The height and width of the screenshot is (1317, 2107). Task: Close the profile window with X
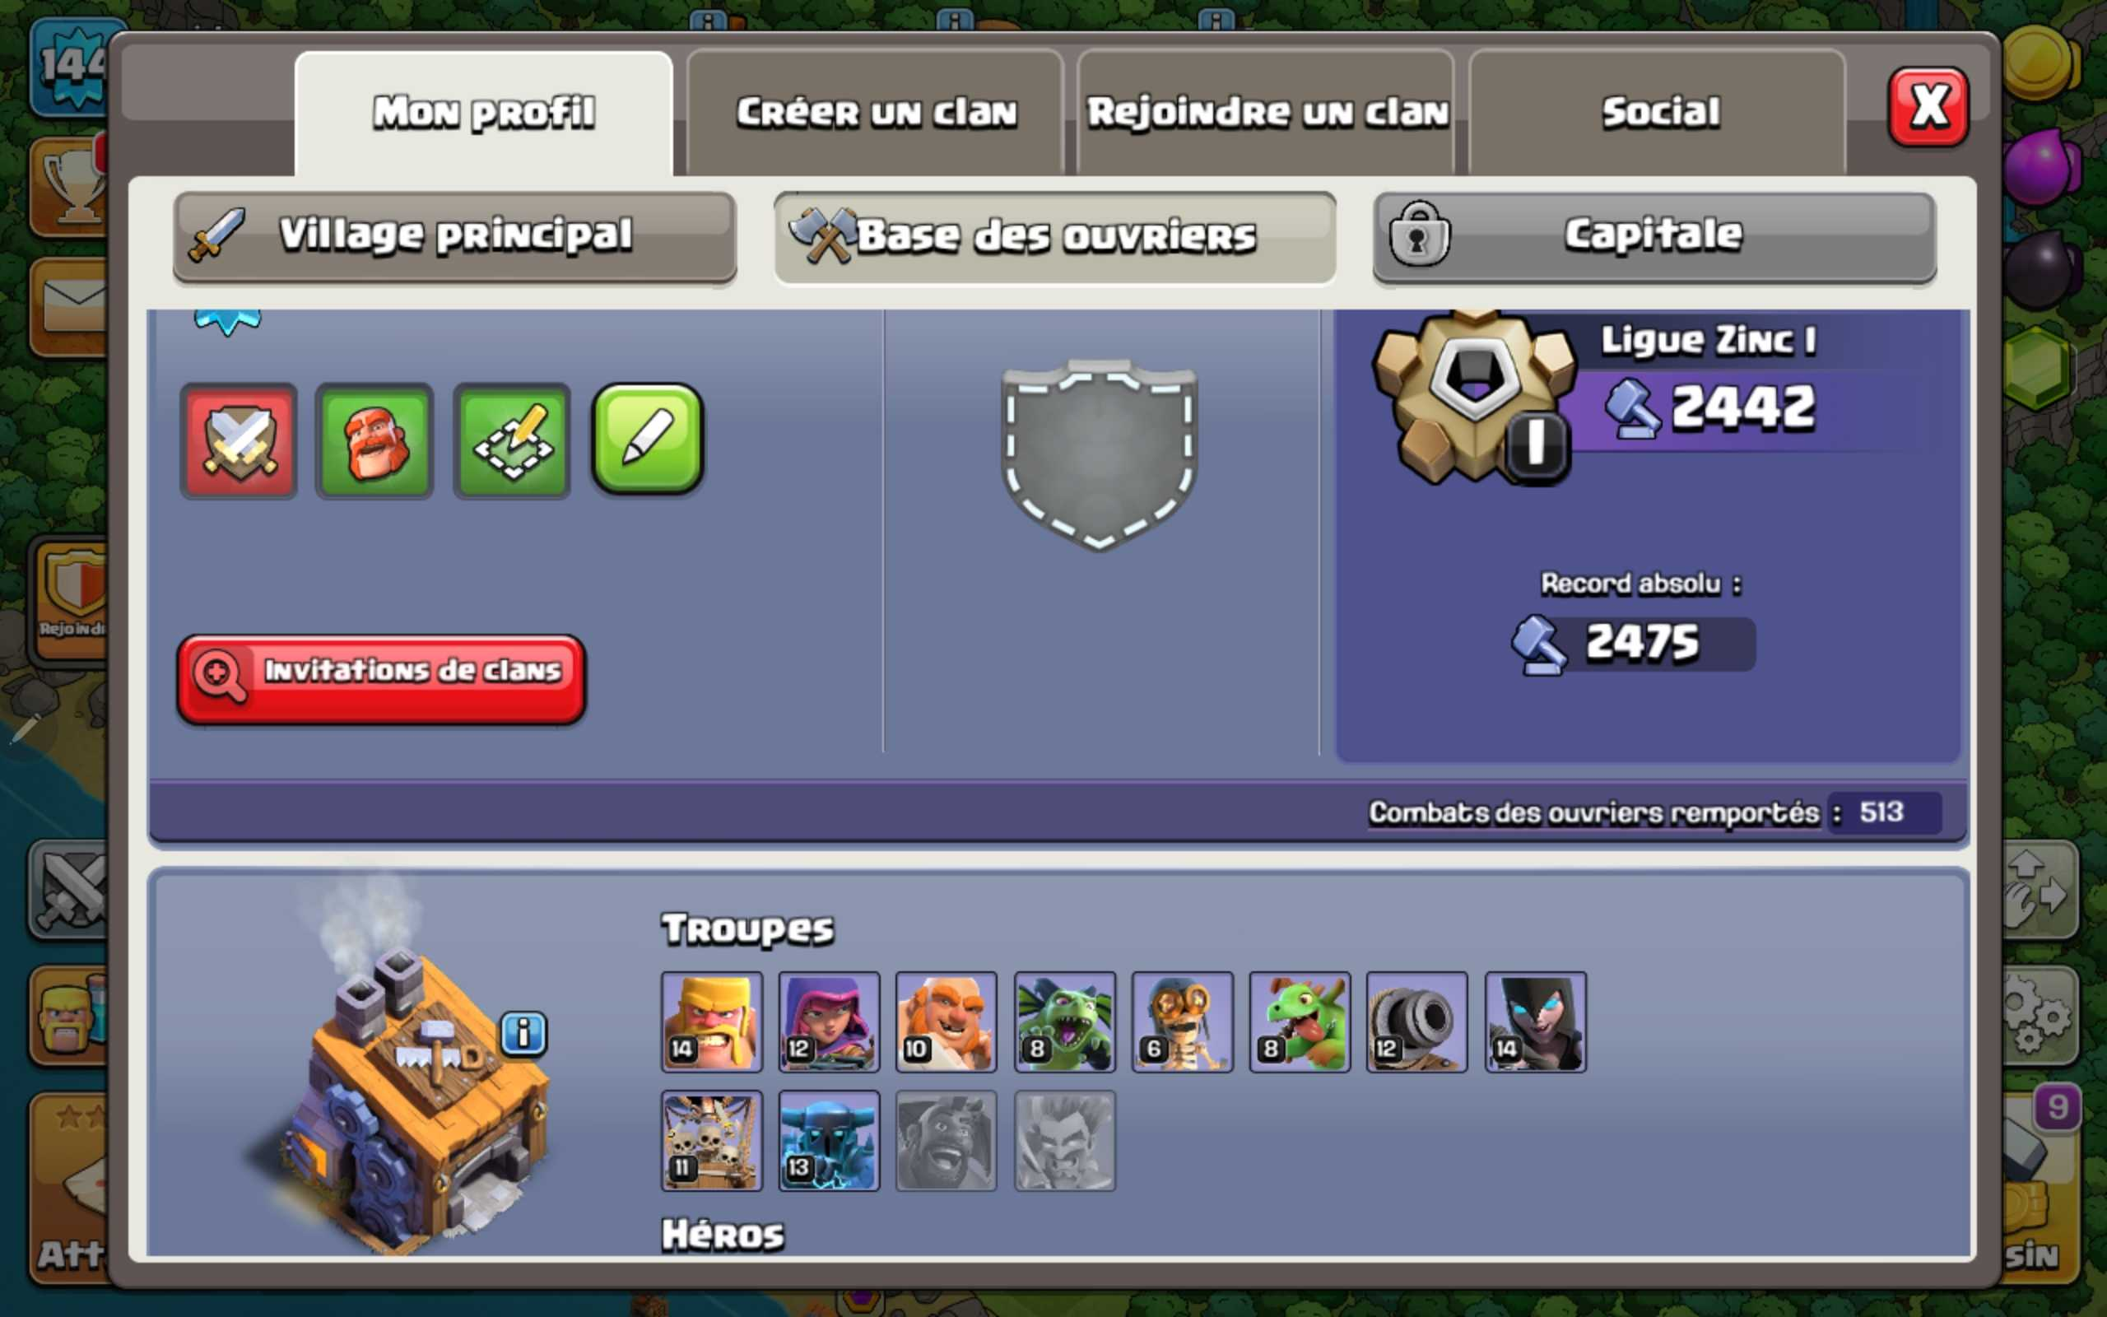[x=1928, y=107]
